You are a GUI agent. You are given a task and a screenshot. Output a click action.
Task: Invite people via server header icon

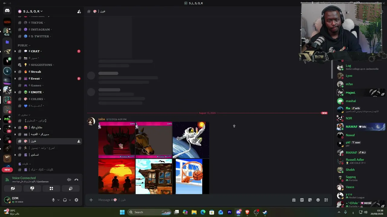pos(79,11)
